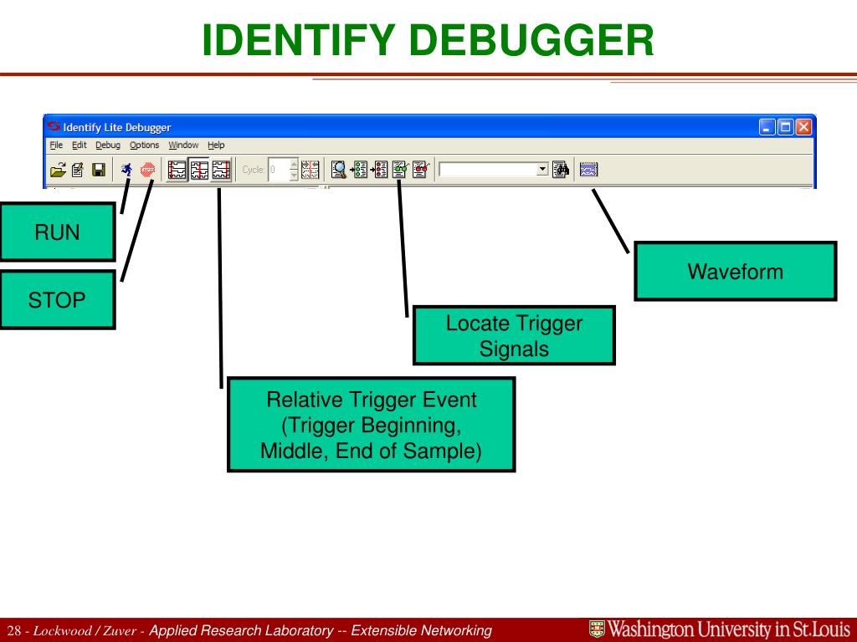Click the magnifying glass search icon
Screen dimensions: 857x642
pos(339,170)
